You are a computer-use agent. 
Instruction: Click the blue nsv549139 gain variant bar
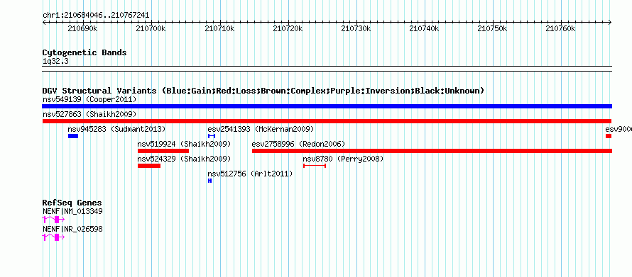[327, 106]
